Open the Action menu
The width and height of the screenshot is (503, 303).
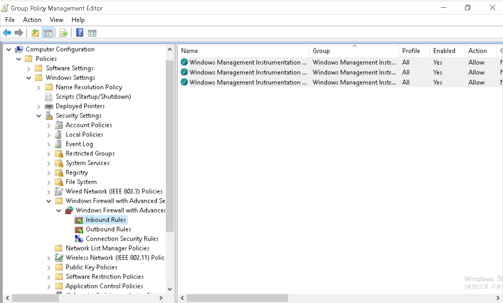pos(32,20)
